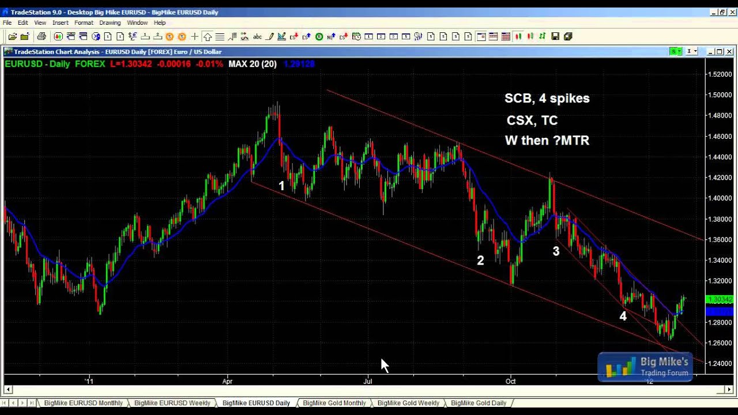The image size is (738, 415).
Task: Click the red grid table icon
Action: [x=506, y=36]
